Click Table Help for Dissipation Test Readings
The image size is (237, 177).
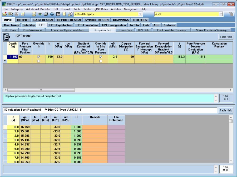pyautogui.click(x=226, y=110)
